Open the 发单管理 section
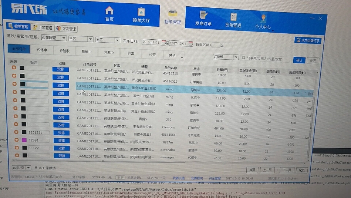This screenshot has height=198, width=351. click(x=233, y=20)
